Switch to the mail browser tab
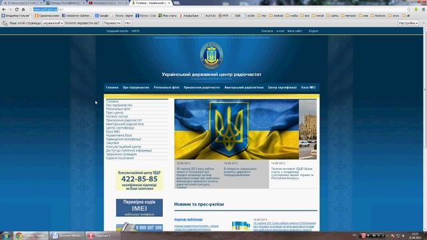Screen dimensions: 427x240 (x=65, y=3)
